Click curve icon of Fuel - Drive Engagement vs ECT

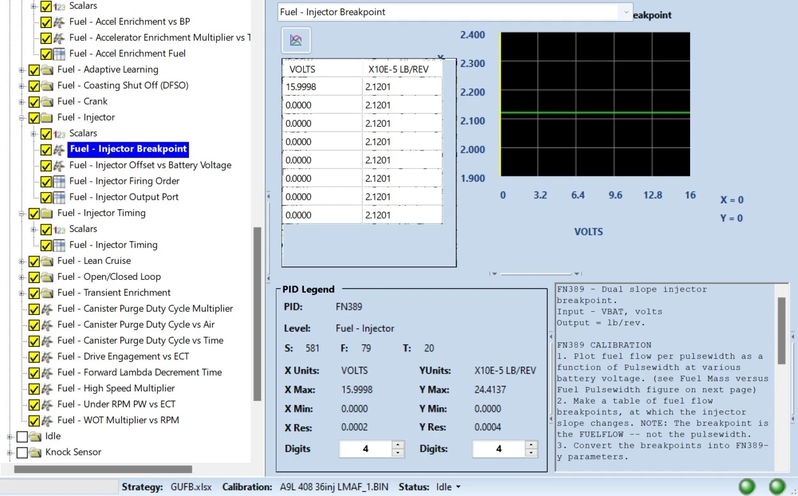pos(47,356)
